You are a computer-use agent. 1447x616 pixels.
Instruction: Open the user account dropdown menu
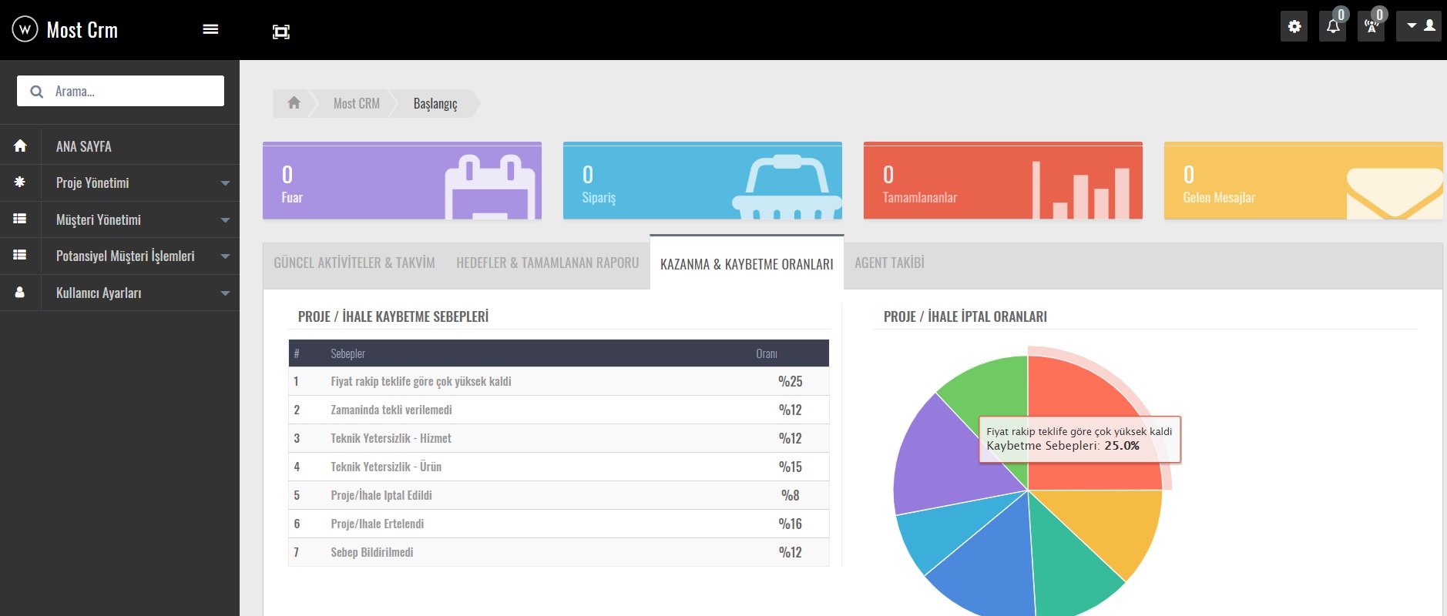[x=1419, y=26]
